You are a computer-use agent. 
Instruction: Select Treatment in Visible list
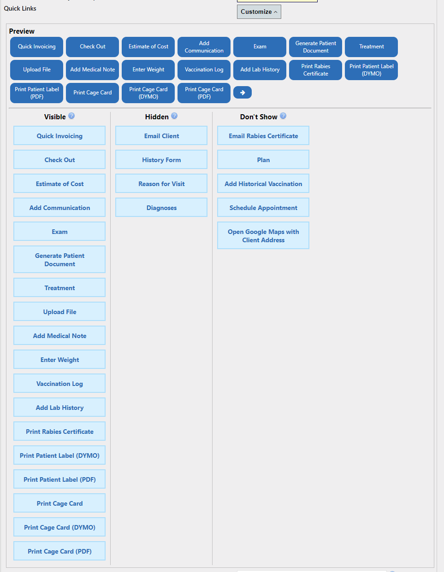[x=59, y=288]
